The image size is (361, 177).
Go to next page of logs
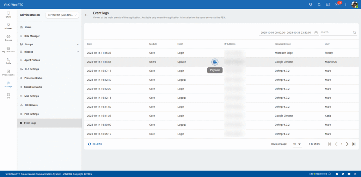(x=347, y=144)
